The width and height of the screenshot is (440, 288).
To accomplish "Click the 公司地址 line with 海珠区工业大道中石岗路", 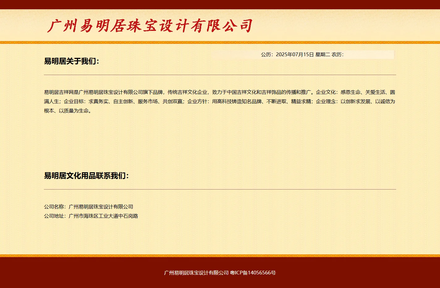I will tap(91, 216).
